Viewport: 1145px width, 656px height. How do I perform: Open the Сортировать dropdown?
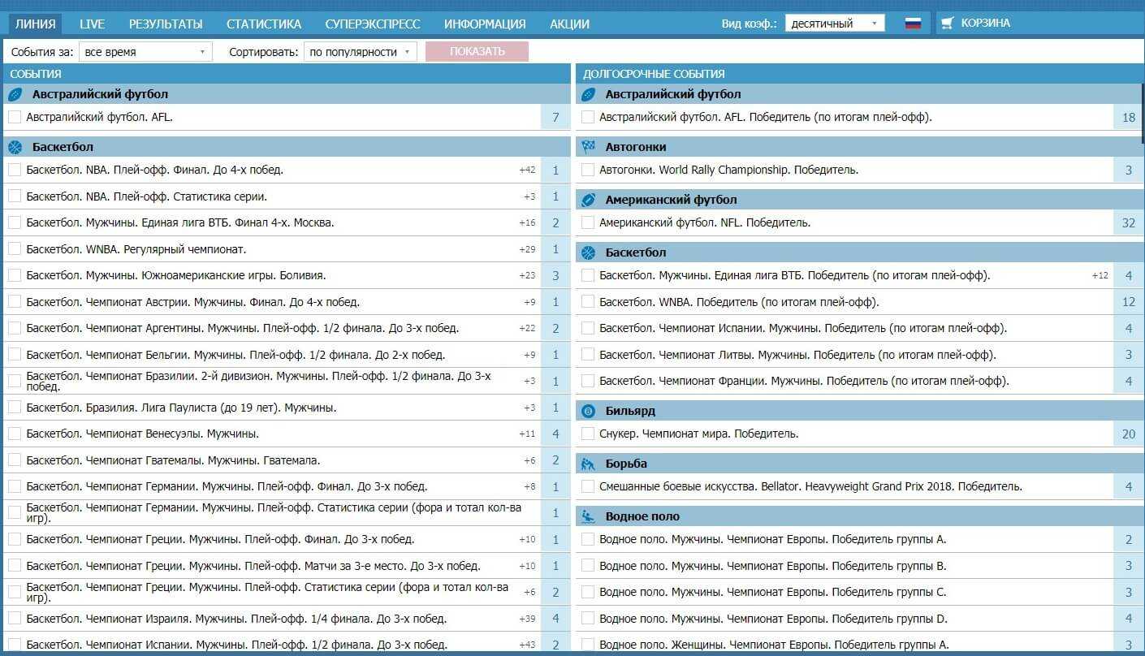click(x=361, y=52)
